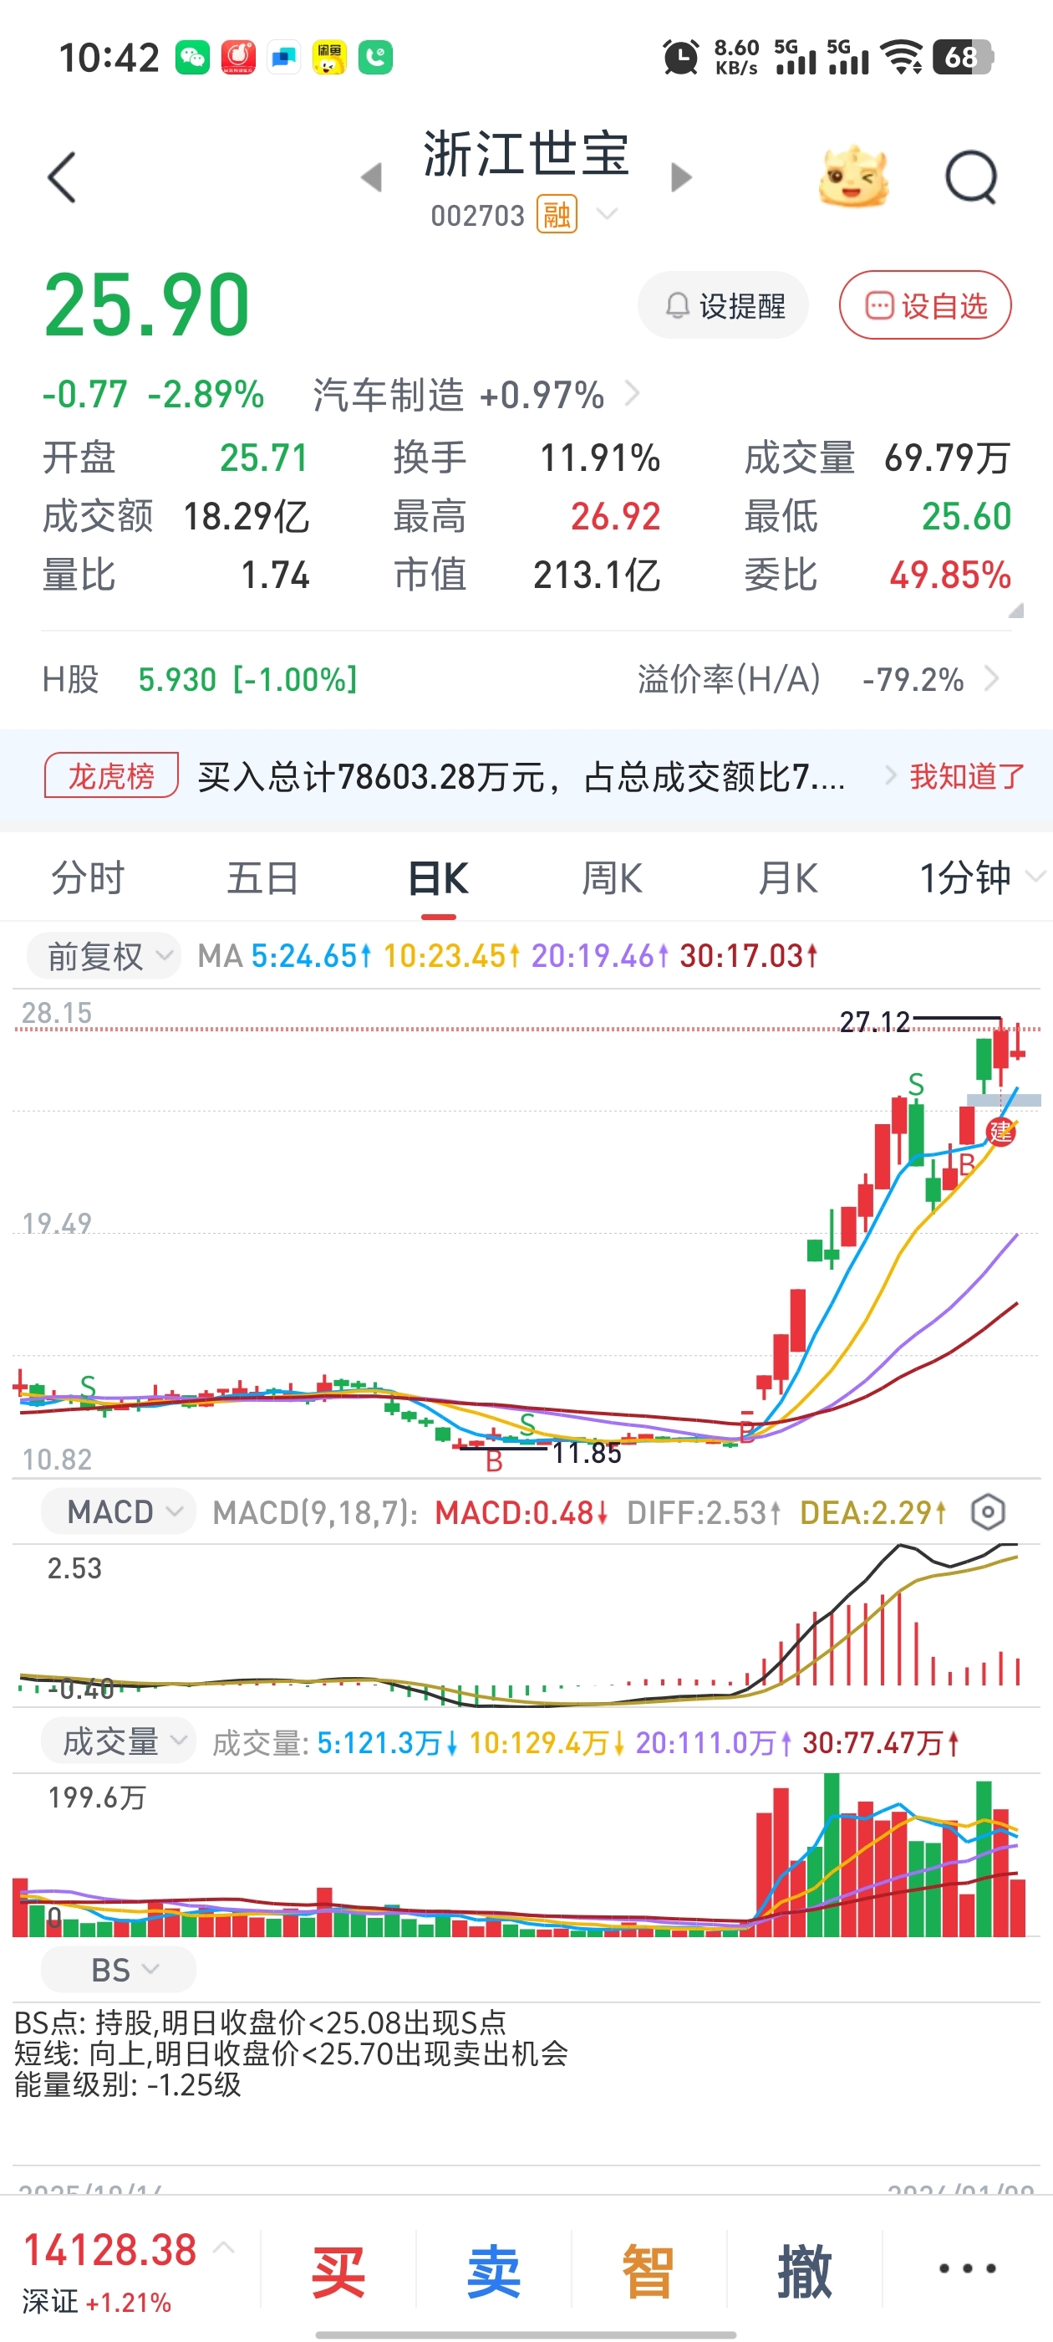Viewport: 1053px width, 2342px height.
Task: Expand the index ticker caret
Action: tap(223, 2248)
